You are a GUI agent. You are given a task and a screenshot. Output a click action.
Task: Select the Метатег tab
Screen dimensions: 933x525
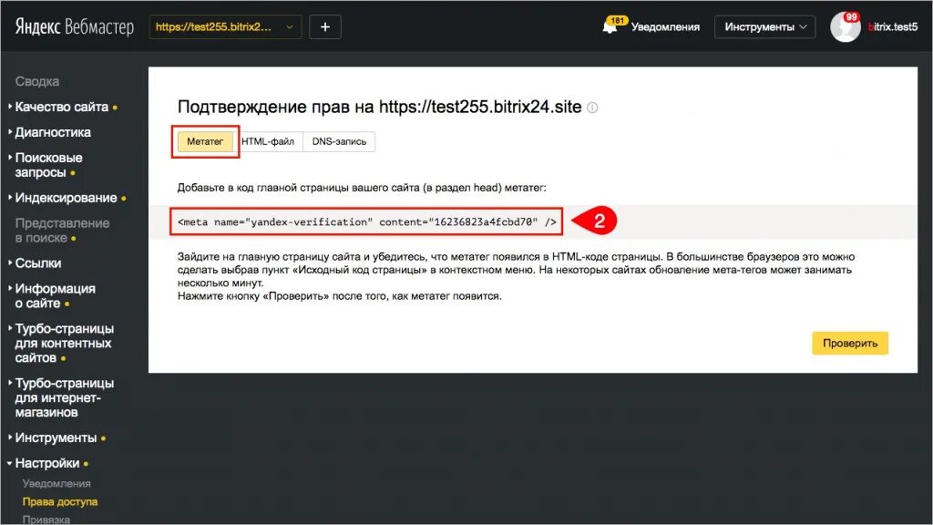205,141
